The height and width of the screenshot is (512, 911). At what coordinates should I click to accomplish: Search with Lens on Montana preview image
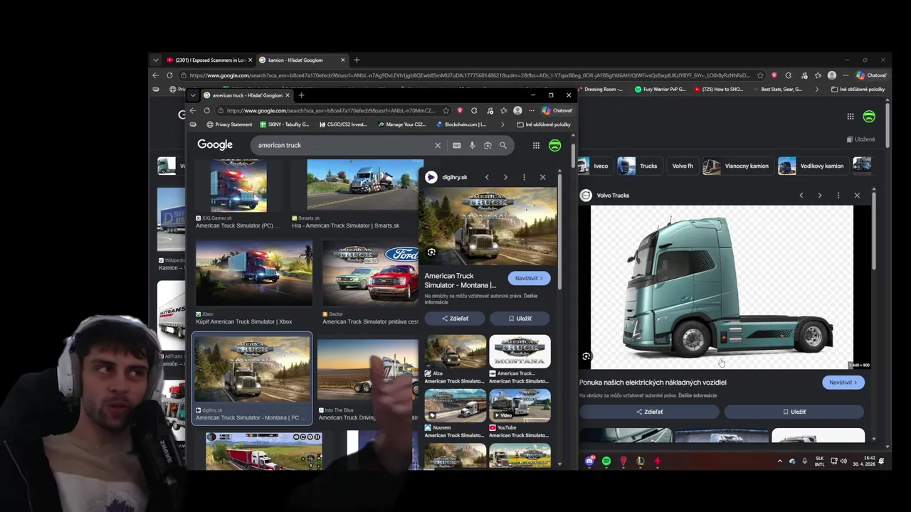[431, 252]
